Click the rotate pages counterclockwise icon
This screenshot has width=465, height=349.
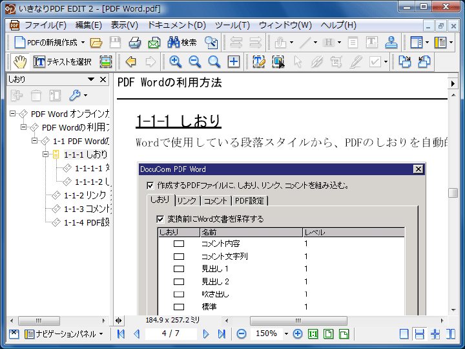424,62
